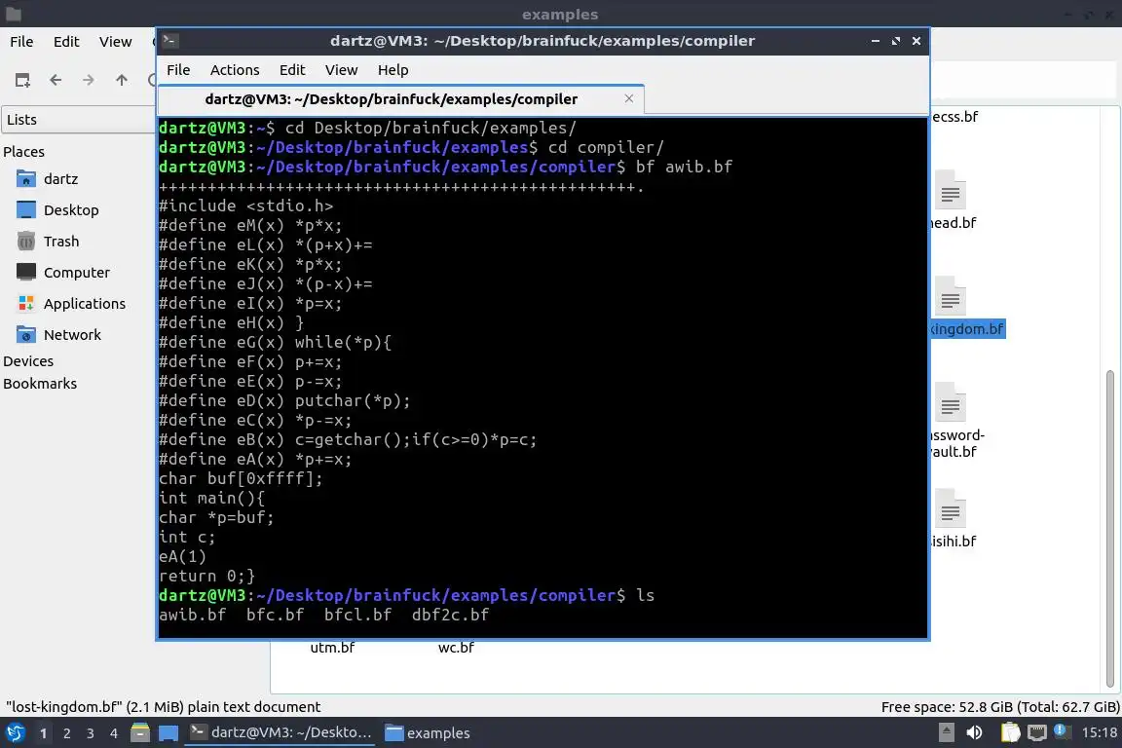Switch to workspace 4 in the pager
This screenshot has width=1122, height=748.
coord(114,733)
